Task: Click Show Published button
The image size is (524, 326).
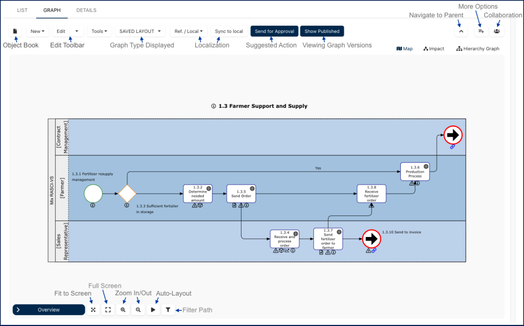Action: point(322,31)
